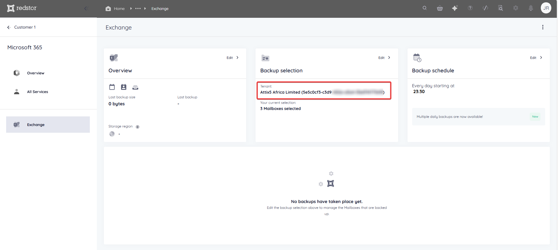The width and height of the screenshot is (558, 250).
Task: Edit the Overview card
Action: (x=230, y=58)
